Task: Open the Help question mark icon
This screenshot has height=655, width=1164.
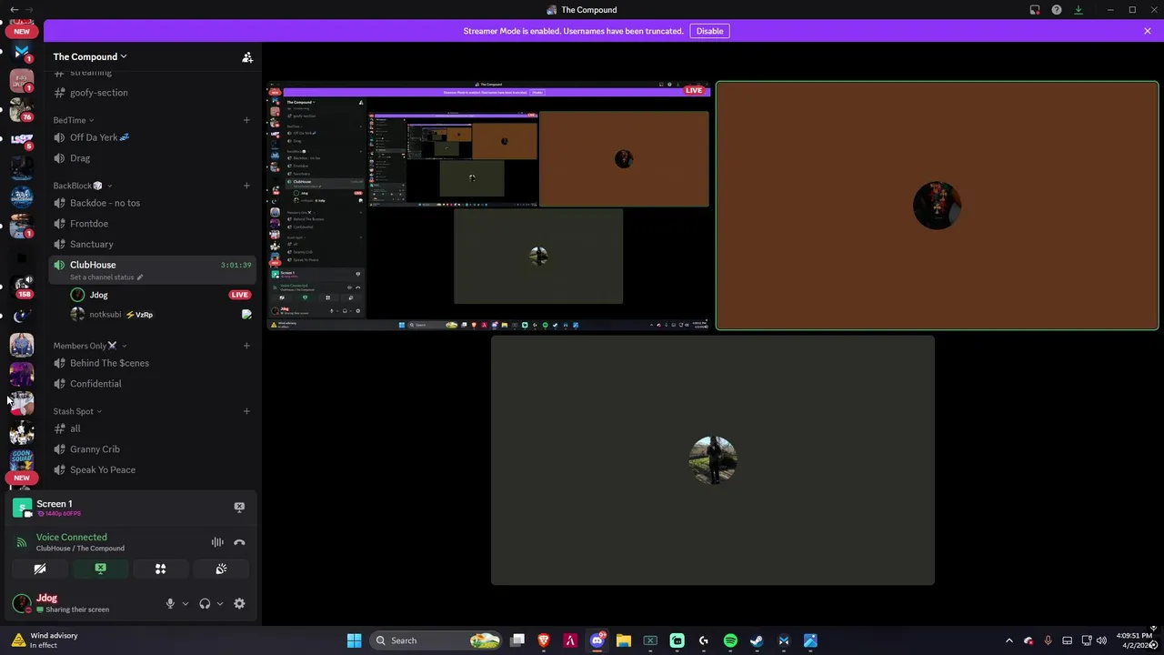Action: pyautogui.click(x=1057, y=10)
